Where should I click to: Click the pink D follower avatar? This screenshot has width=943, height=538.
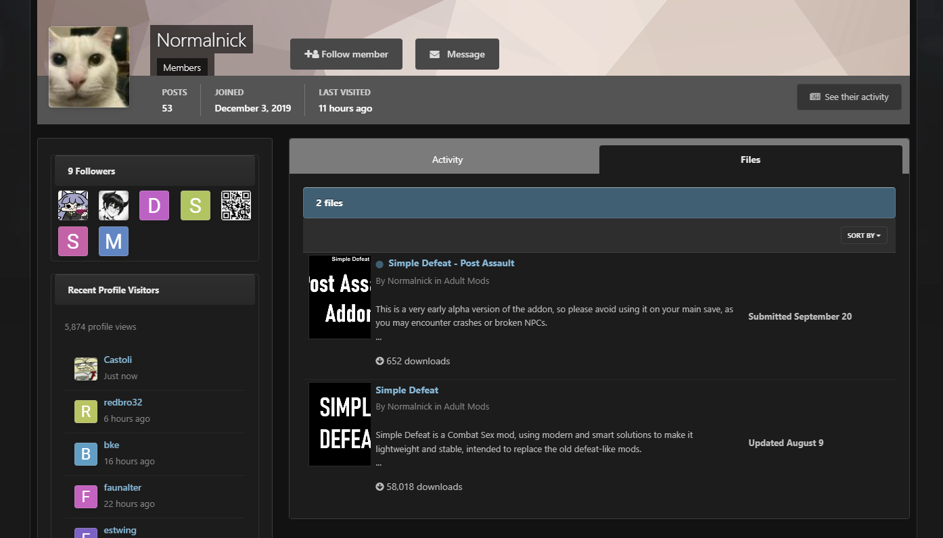154,205
